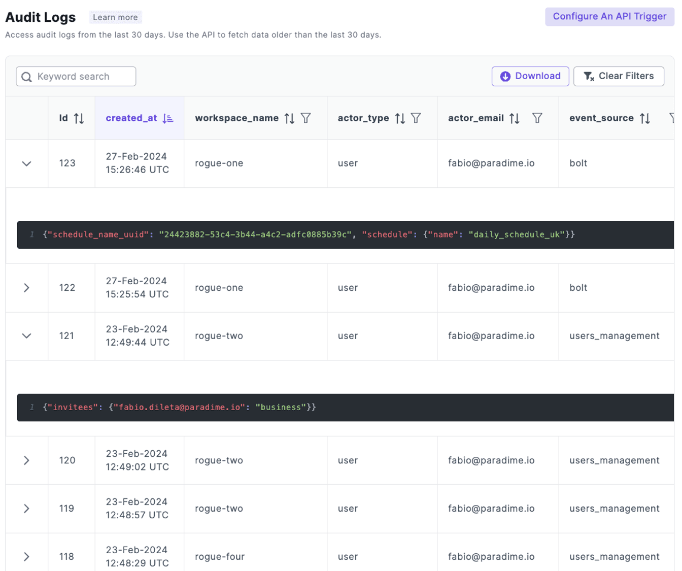
Task: Expand row 122 details
Action: [27, 288]
